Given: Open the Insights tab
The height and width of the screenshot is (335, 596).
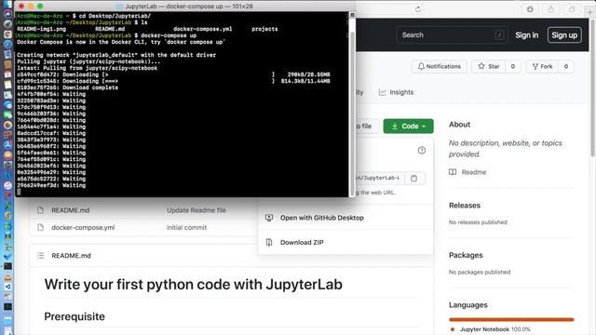Looking at the screenshot, I should click(396, 92).
